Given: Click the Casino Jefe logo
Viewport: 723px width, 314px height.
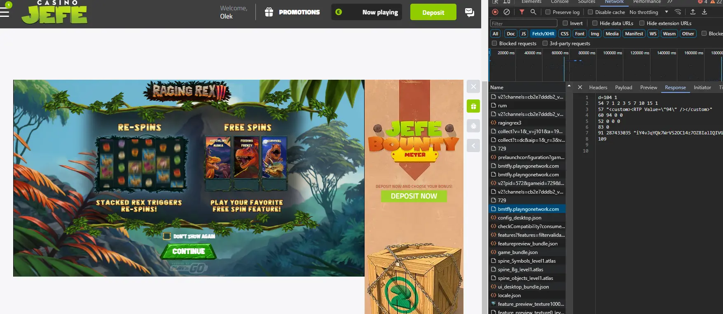Looking at the screenshot, I should pyautogui.click(x=54, y=12).
